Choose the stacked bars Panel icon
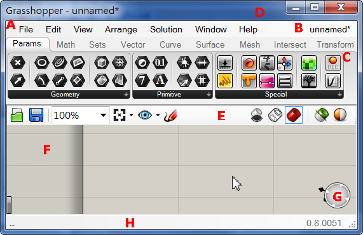Image resolution: width=363 pixels, height=235 pixels. [285, 81]
